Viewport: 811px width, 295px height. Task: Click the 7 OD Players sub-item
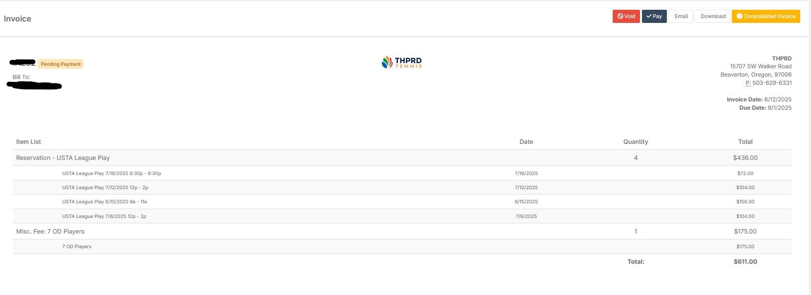77,247
